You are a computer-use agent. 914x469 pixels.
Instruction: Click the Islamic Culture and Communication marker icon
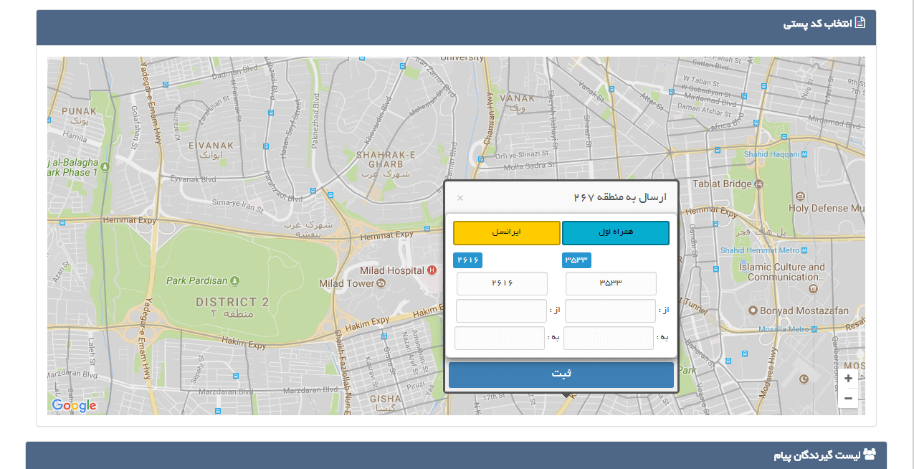point(812,288)
